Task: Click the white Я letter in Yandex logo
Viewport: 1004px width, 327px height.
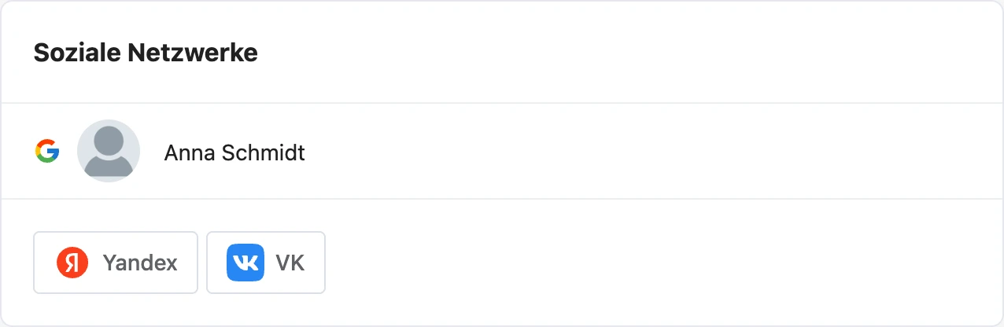Action: [x=72, y=263]
